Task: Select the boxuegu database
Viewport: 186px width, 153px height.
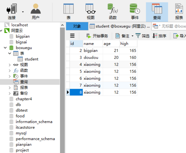Action: 24,48
